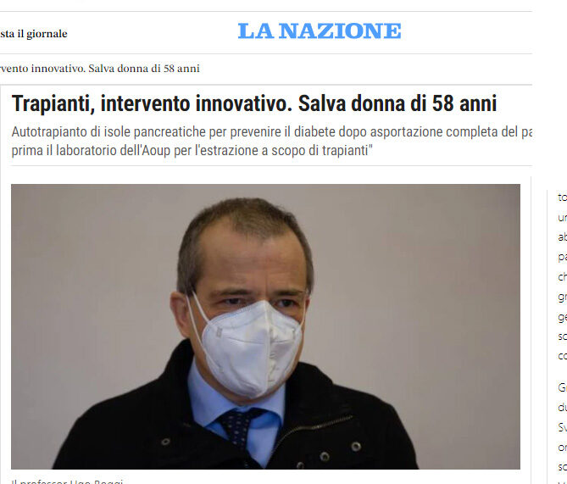Click the word 'Trapianti' in the headline
The image size is (567, 484).
pyautogui.click(x=50, y=103)
